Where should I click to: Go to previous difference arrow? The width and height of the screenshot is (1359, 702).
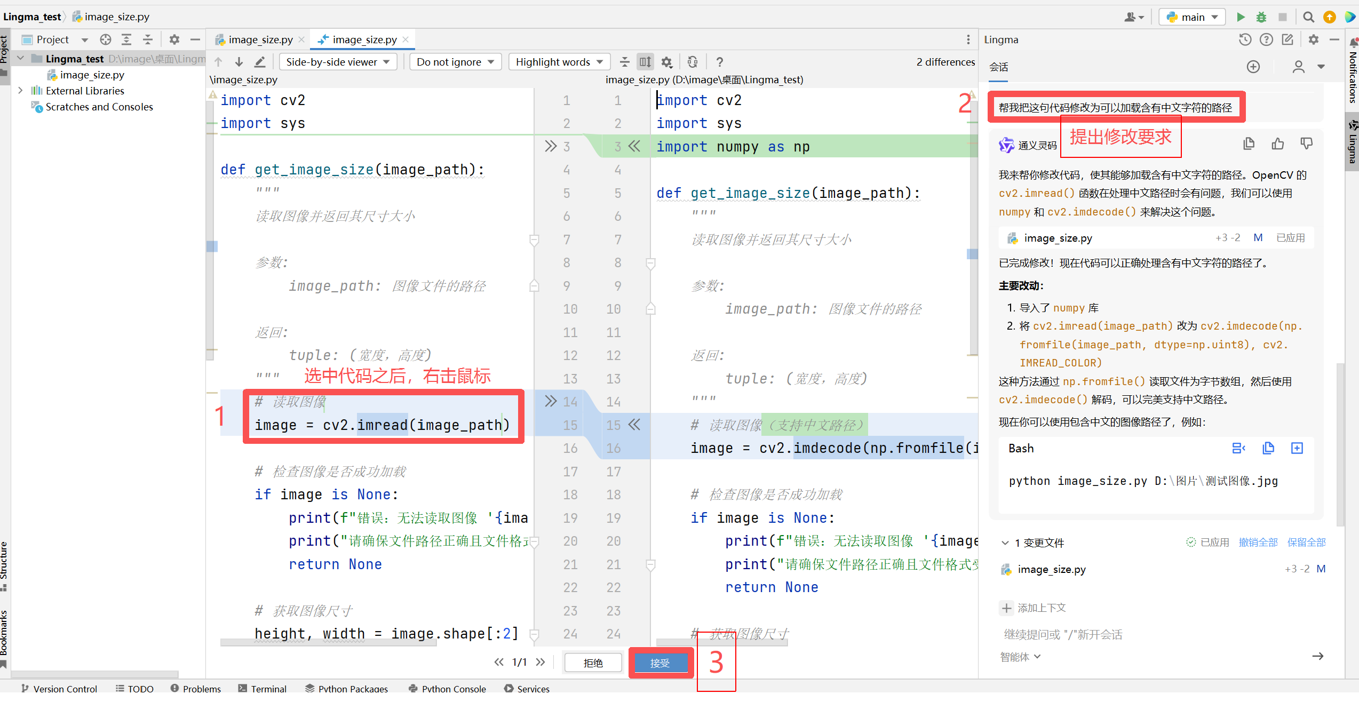click(218, 62)
